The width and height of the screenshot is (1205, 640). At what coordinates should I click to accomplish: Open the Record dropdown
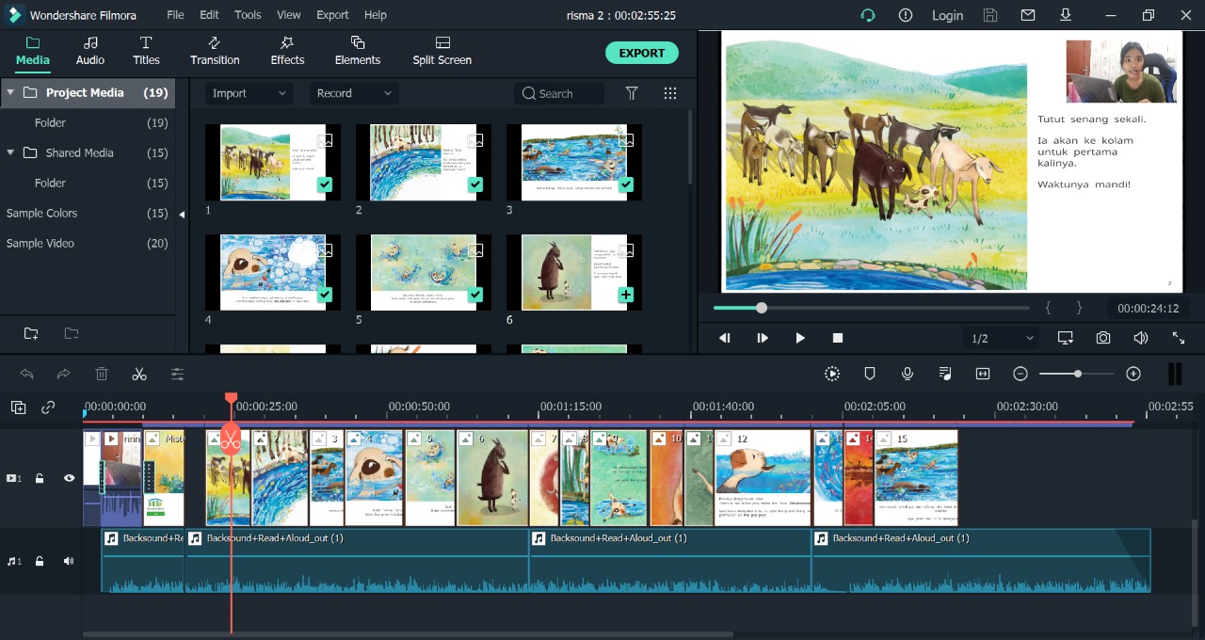pyautogui.click(x=354, y=93)
